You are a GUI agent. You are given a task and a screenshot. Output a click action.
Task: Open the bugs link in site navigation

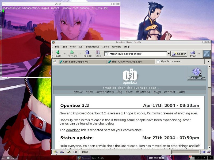point(157,92)
